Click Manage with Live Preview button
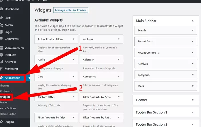The width and height of the screenshot is (201, 127). coord(71,10)
